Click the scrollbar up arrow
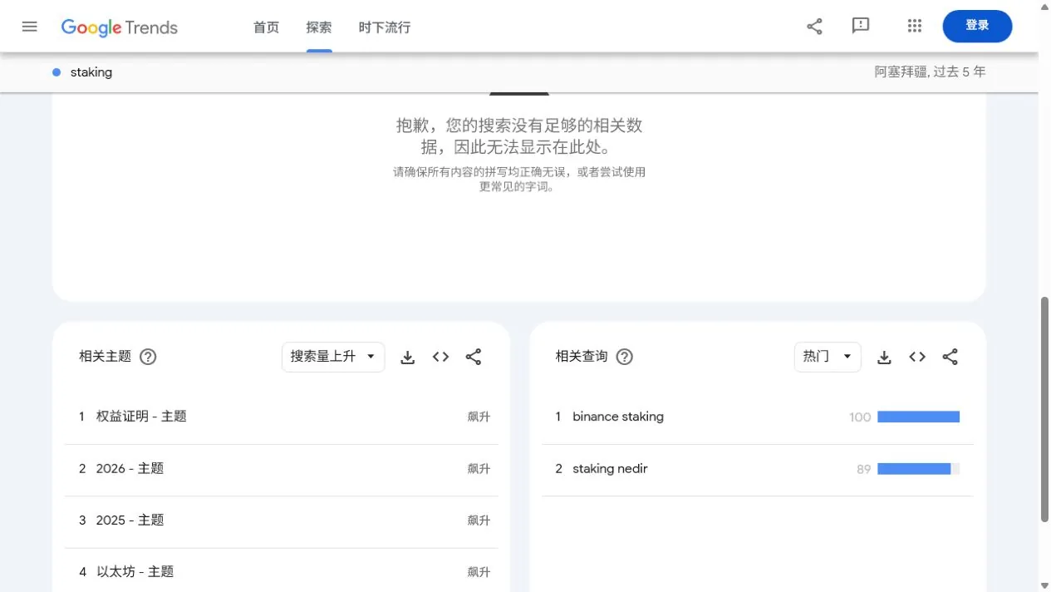 point(1045,6)
